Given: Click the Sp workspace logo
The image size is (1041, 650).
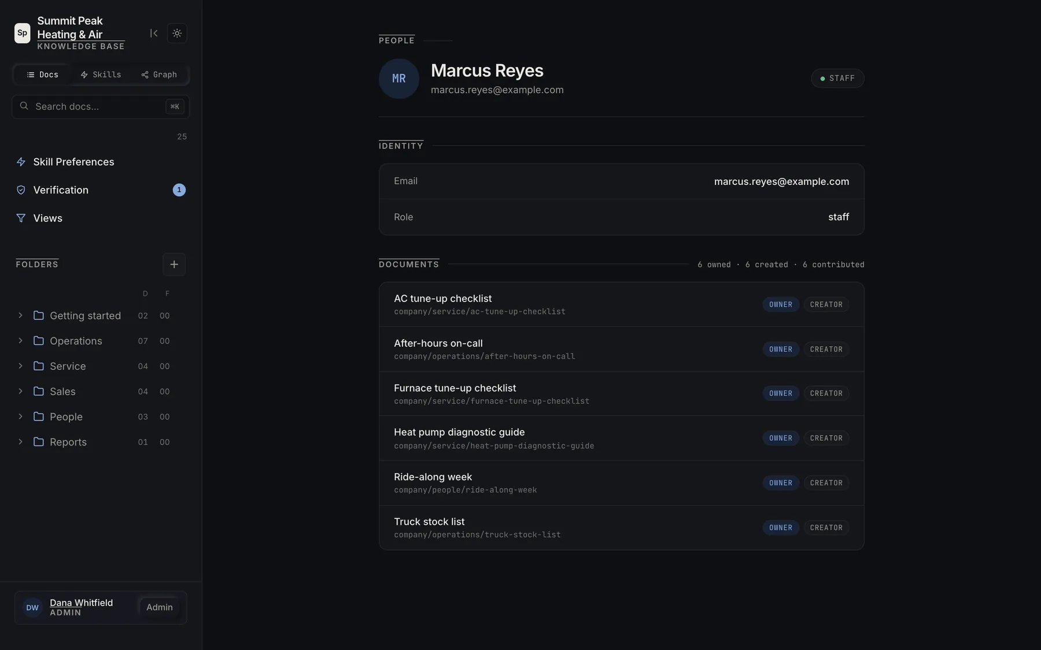Looking at the screenshot, I should 22,33.
